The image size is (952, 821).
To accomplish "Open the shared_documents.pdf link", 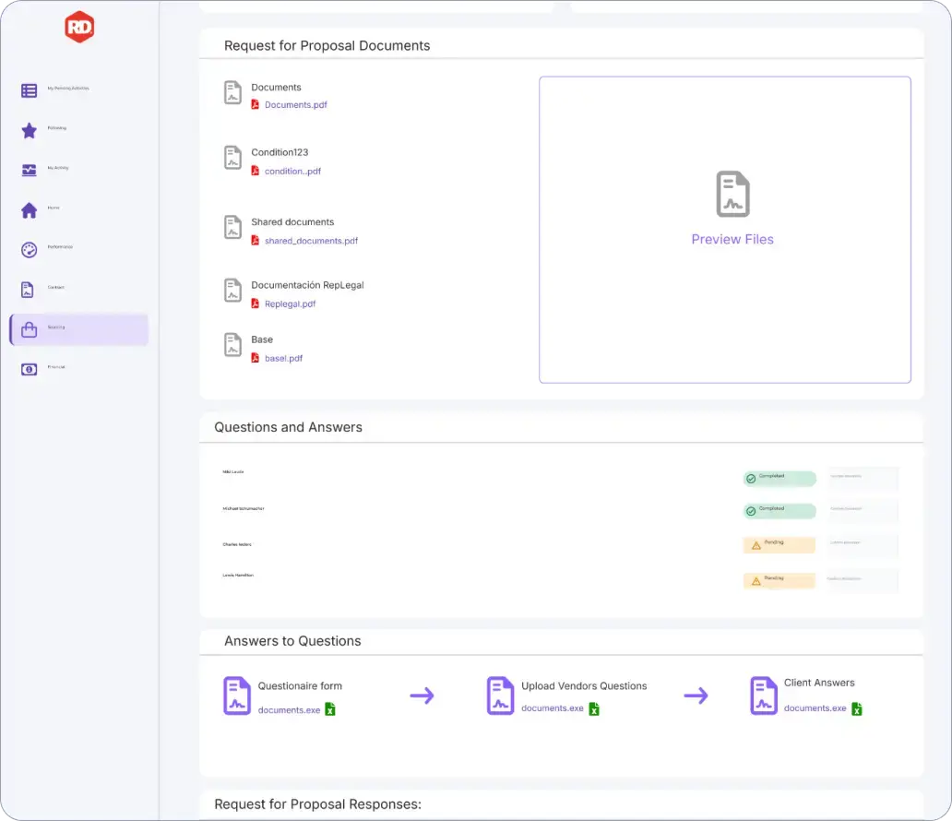I will click(312, 241).
